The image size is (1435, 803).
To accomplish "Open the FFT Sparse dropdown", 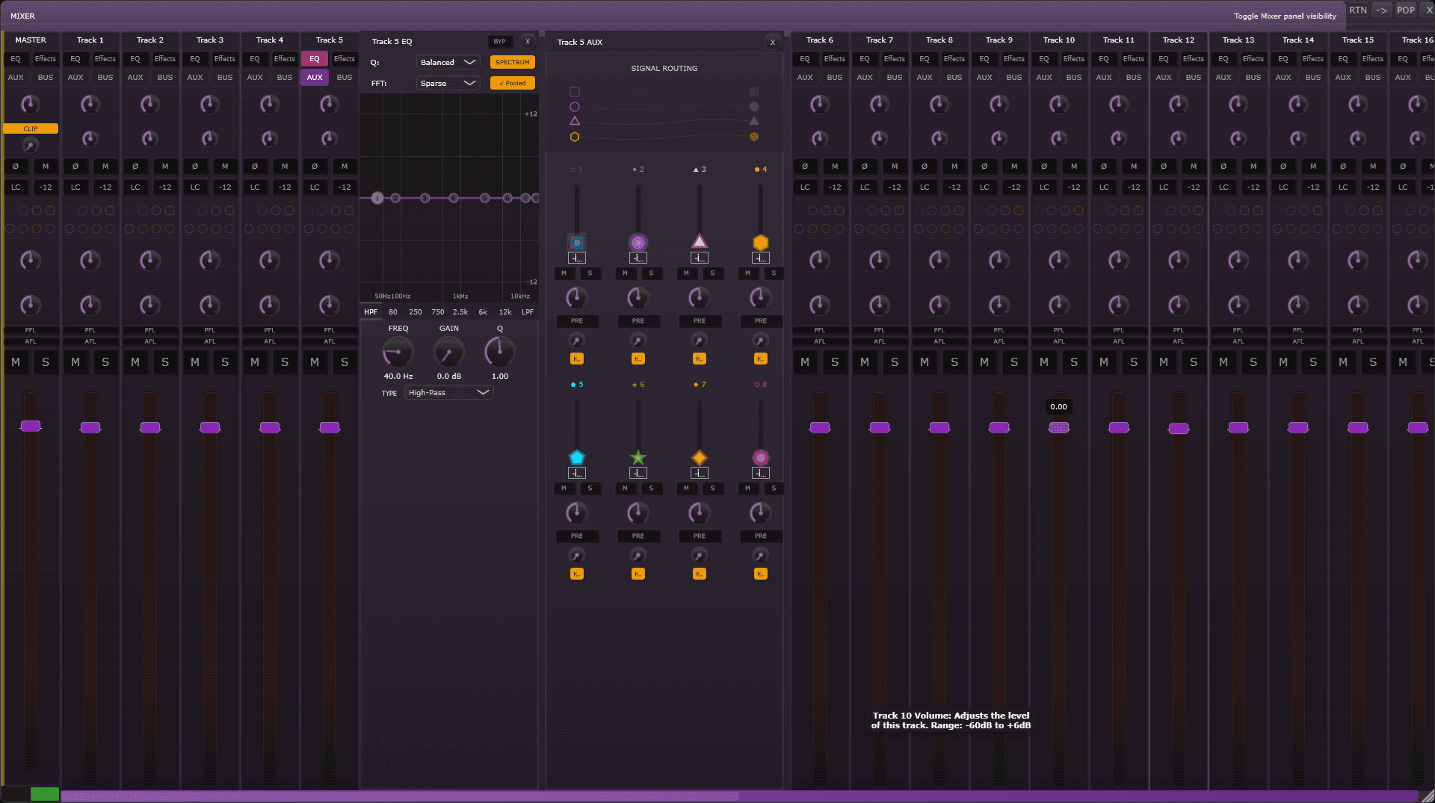I will [x=448, y=83].
